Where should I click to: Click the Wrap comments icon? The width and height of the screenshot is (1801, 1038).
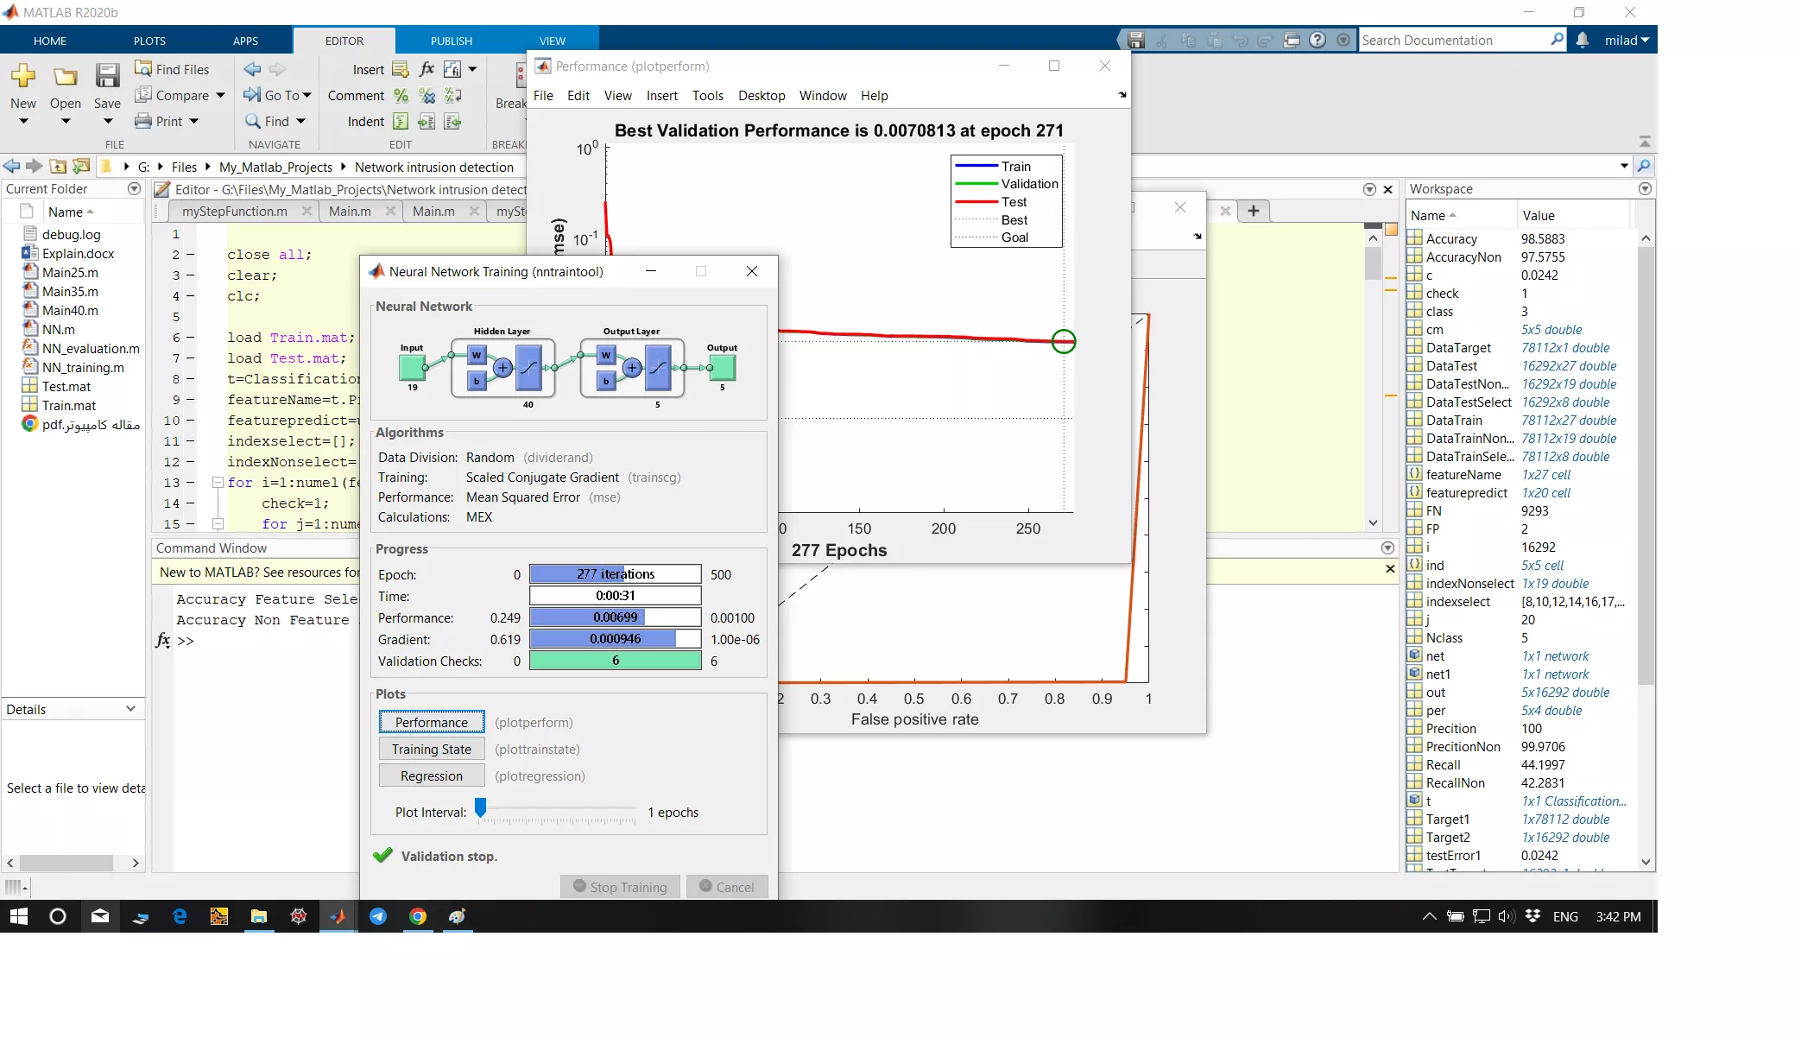tap(452, 95)
